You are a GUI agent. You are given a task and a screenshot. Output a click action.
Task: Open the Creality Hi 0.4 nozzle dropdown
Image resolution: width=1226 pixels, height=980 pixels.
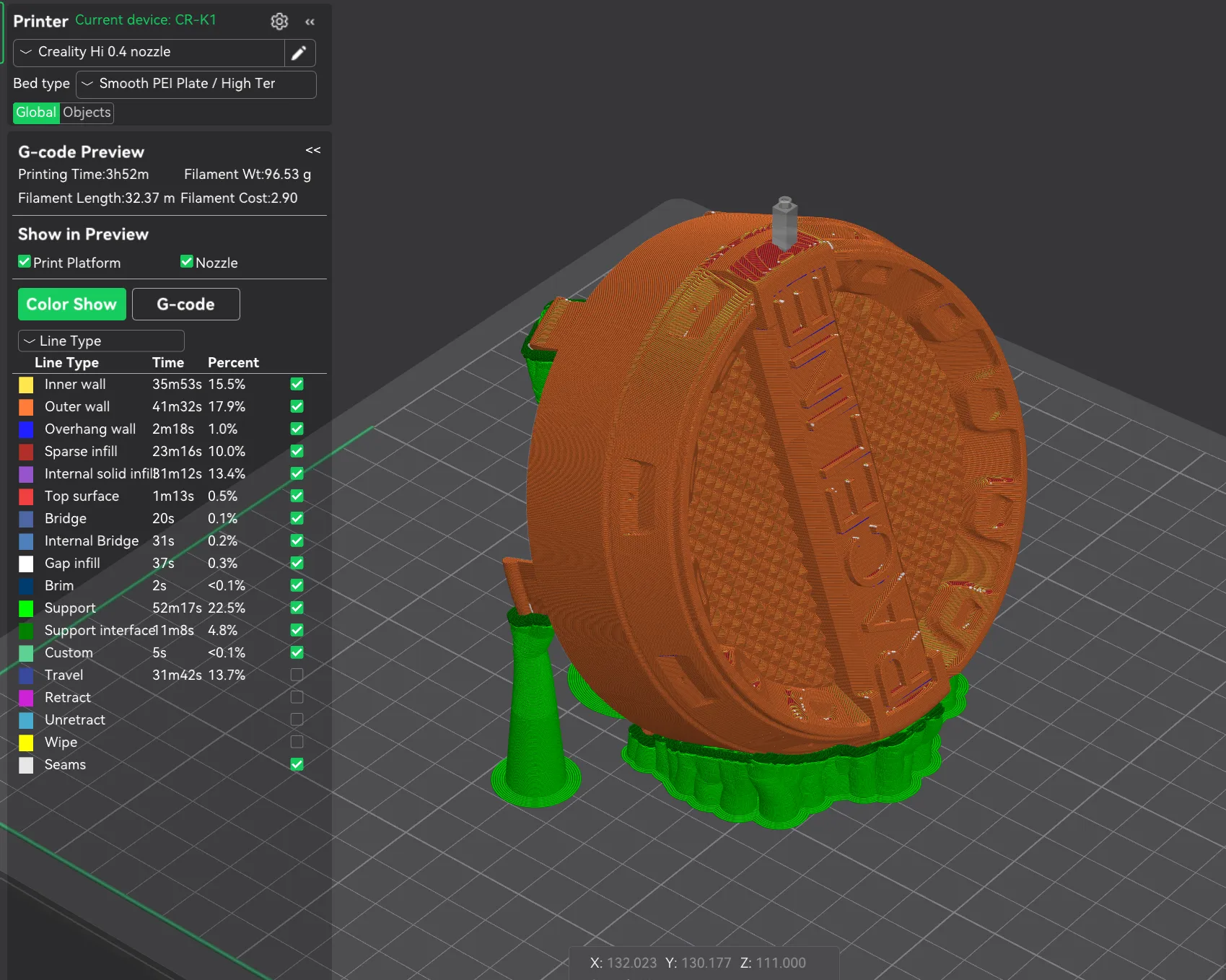pos(149,53)
